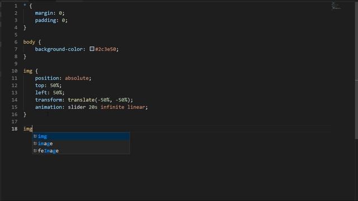Click line number 10 in gutter
Image resolution: width=358 pixels, height=201 pixels.
coord(15,71)
